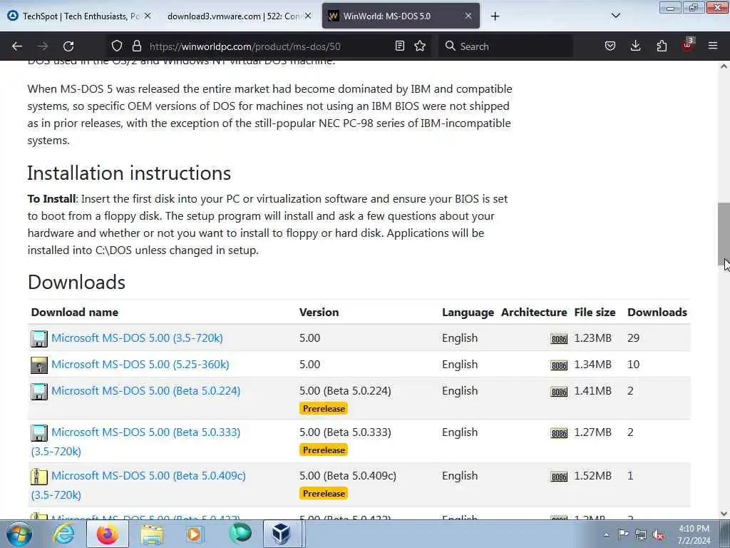
Task: Open the extensions puzzle icon
Action: pos(662,46)
